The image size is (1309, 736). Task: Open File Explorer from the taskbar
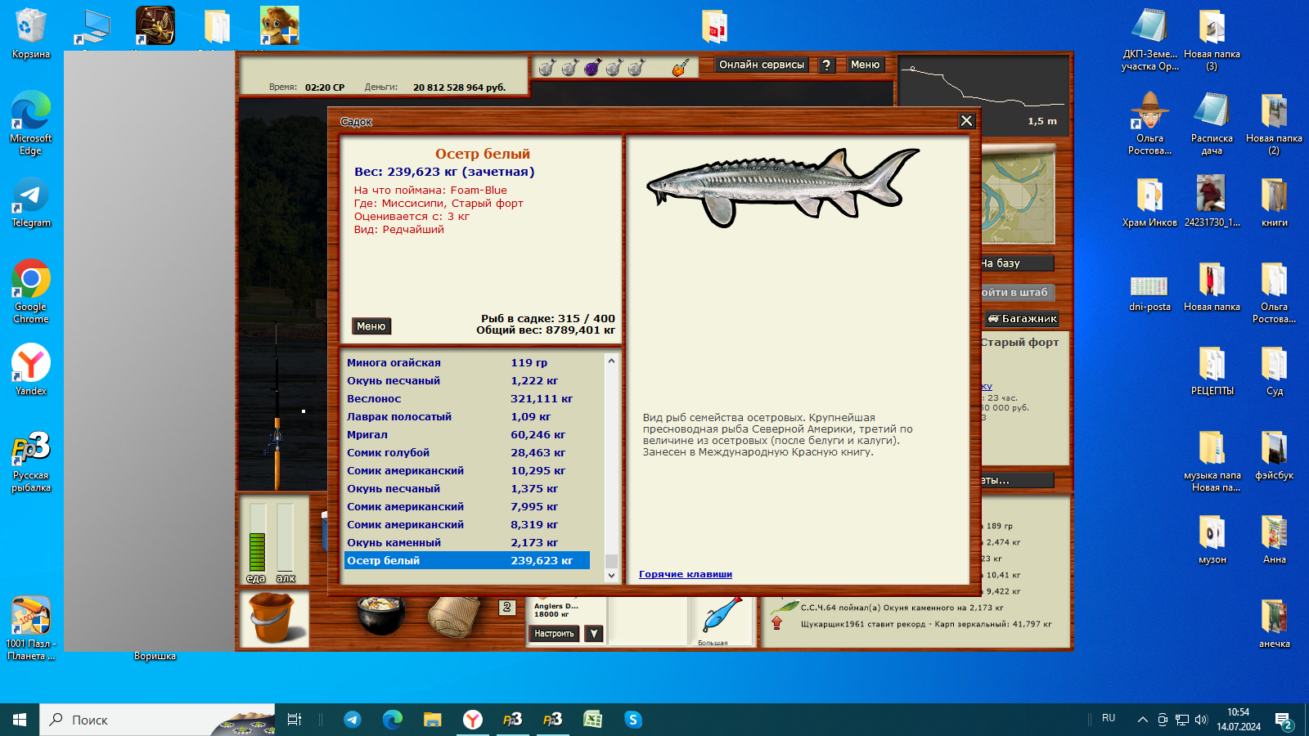click(432, 720)
